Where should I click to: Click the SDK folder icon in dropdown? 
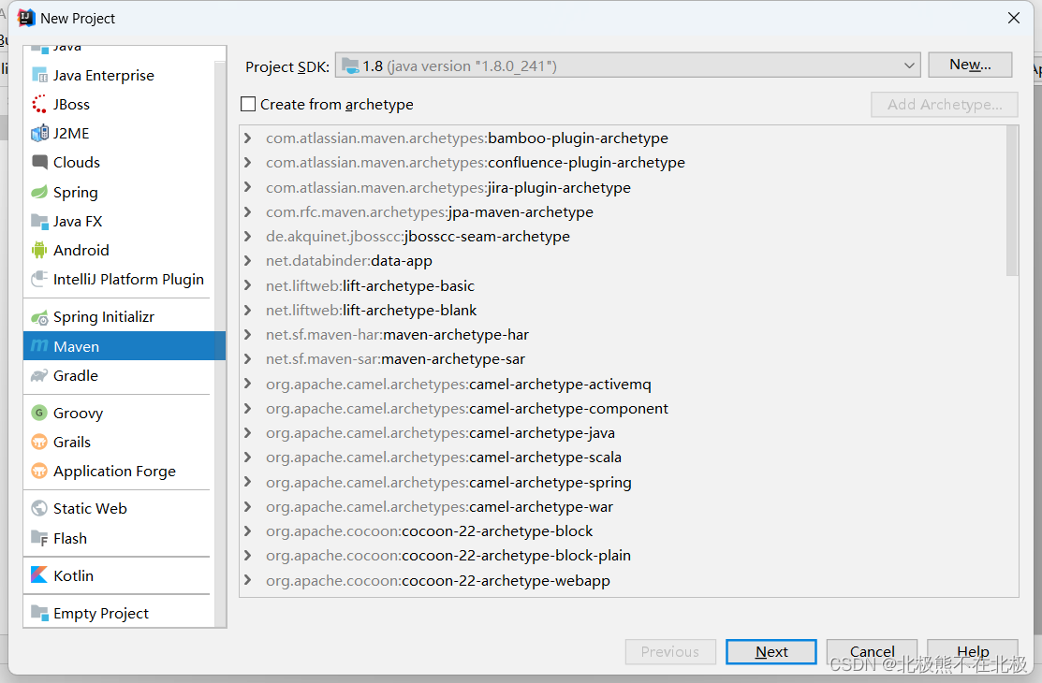(x=349, y=65)
